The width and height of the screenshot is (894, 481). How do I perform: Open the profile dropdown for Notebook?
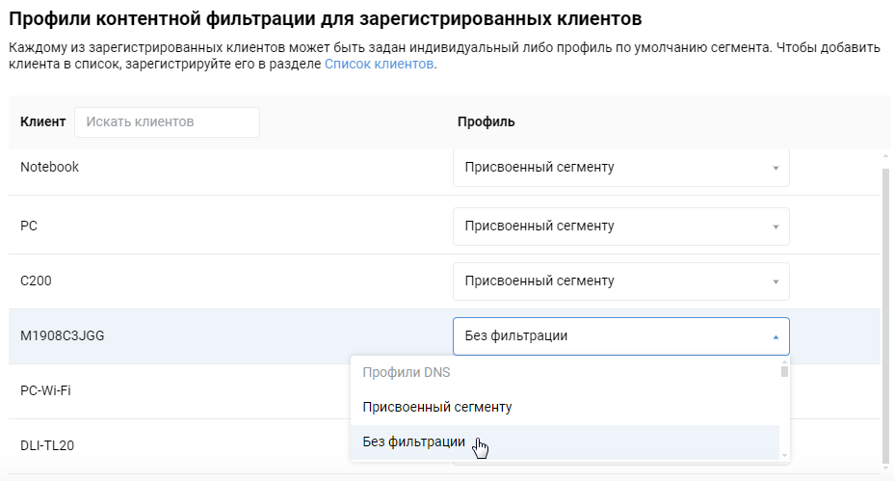(x=620, y=168)
